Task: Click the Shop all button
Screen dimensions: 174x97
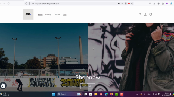Action: coord(88,86)
